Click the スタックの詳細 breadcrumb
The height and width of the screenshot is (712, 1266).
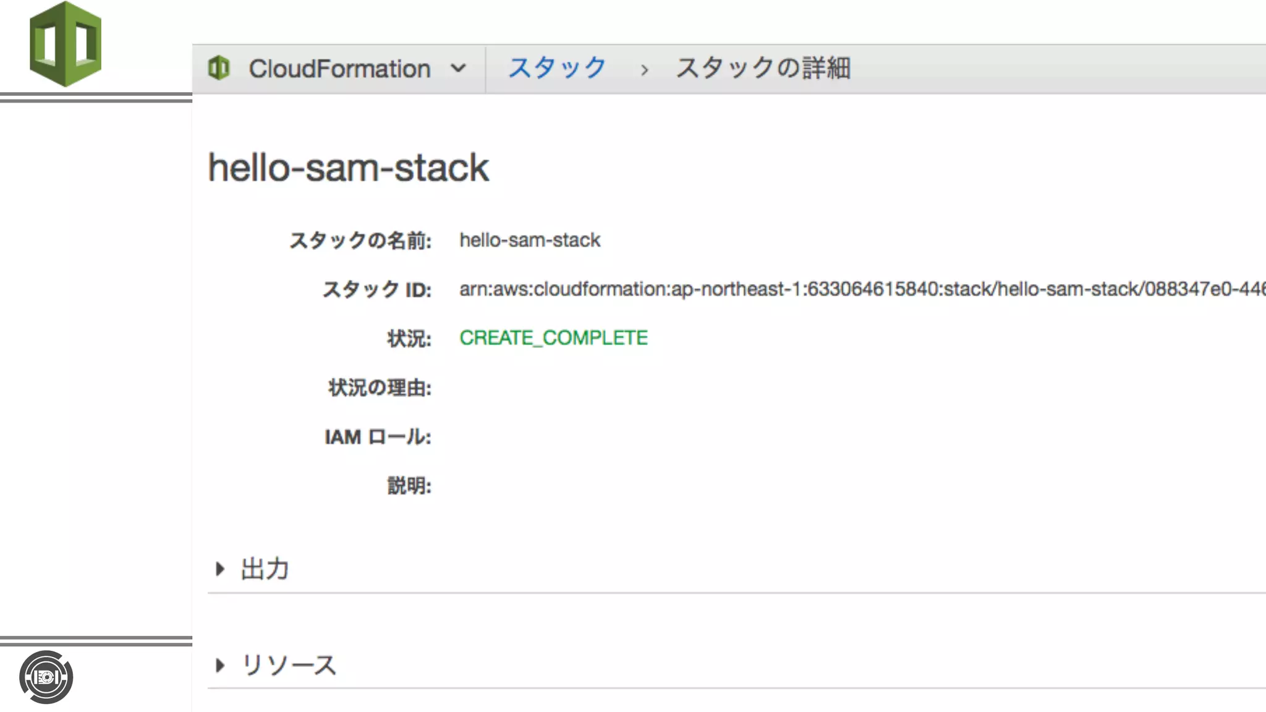point(763,68)
